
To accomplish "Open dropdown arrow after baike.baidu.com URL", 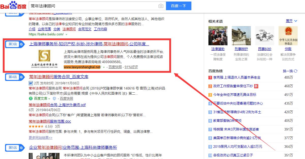I will (66, 34).
